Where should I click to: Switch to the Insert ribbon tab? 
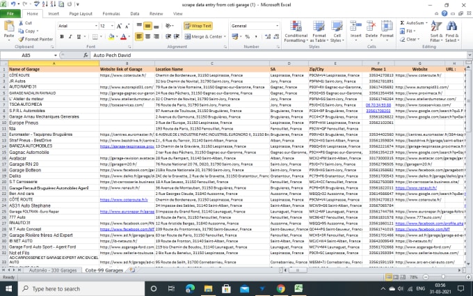click(x=54, y=14)
